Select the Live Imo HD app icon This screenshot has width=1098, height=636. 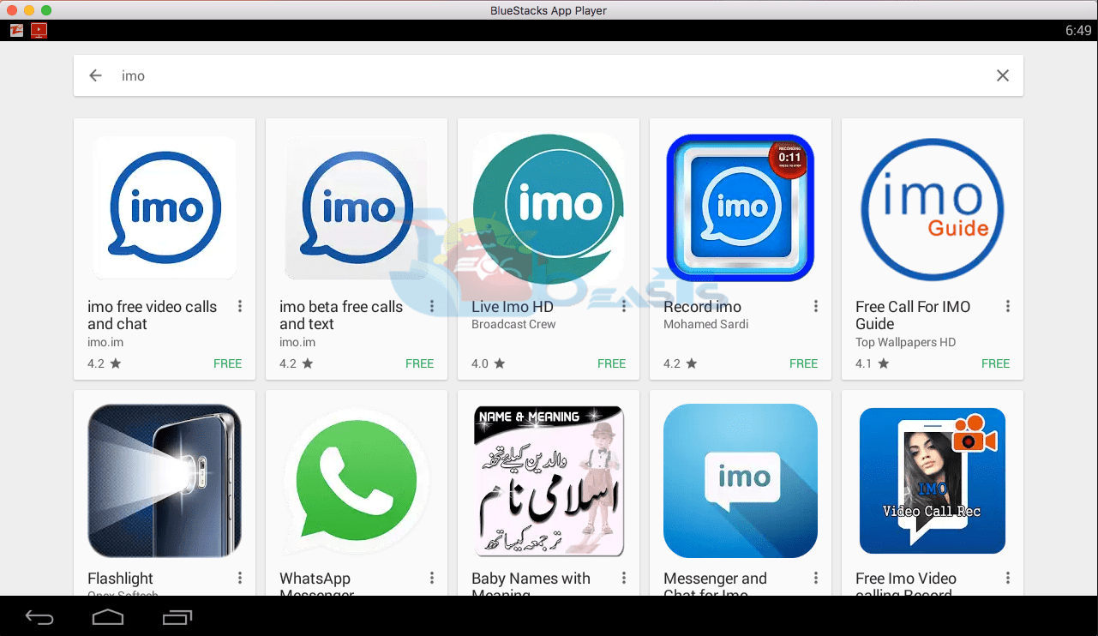[549, 207]
